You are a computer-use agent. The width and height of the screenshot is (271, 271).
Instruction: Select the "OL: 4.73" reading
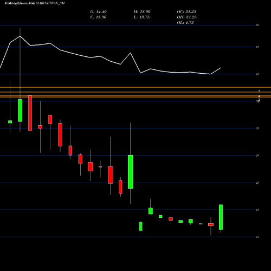[x=185, y=23]
